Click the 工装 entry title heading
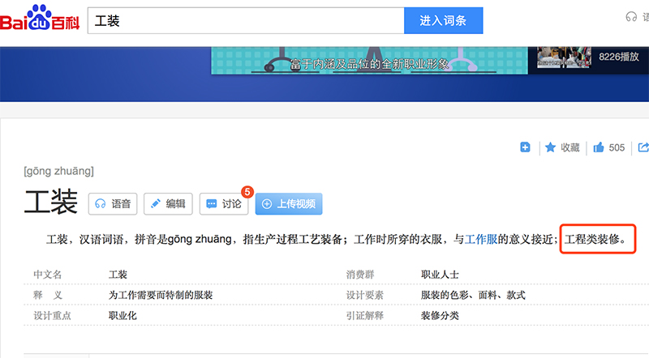Image resolution: width=649 pixels, height=358 pixels. pyautogui.click(x=50, y=202)
